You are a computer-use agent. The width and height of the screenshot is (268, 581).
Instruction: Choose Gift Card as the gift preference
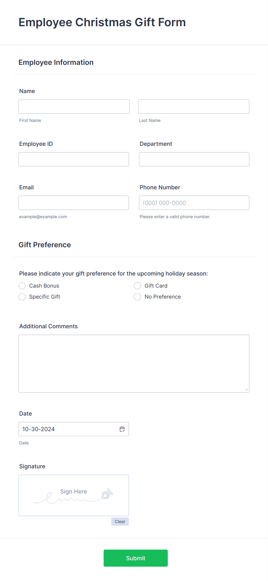(x=137, y=286)
